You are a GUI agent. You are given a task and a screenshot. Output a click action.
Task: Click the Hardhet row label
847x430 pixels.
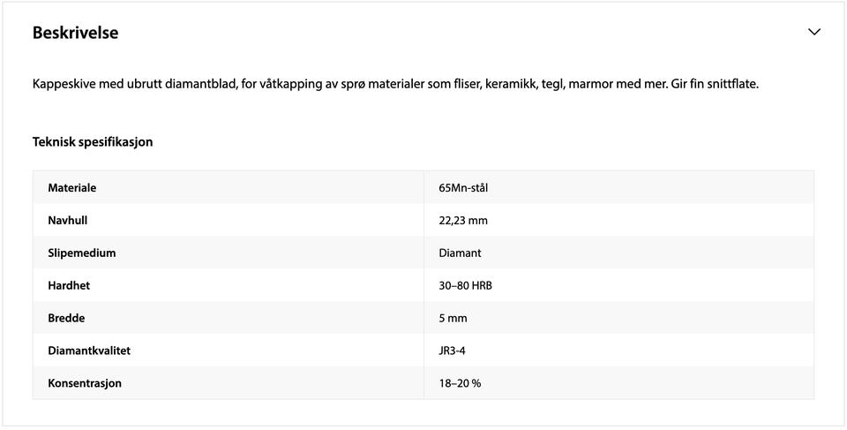(69, 285)
